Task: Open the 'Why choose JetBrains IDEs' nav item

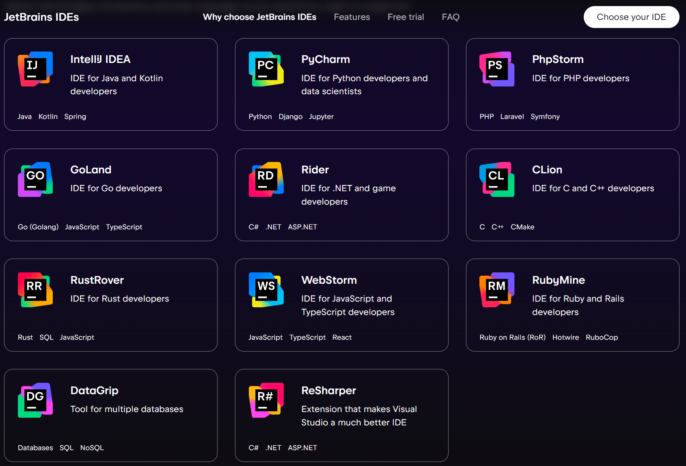Action: (259, 17)
